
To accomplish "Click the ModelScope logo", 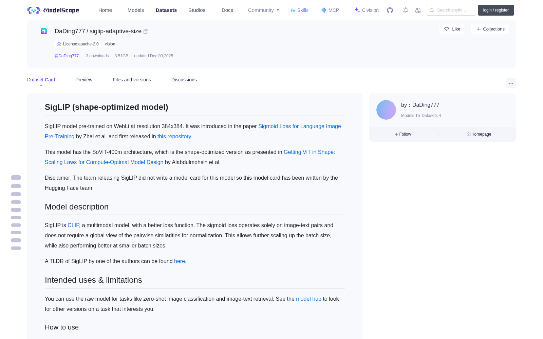I will [53, 10].
